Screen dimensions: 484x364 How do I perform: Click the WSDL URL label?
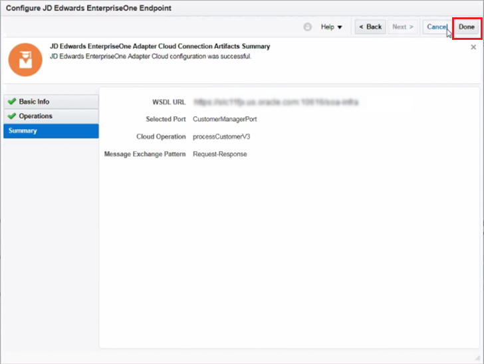coord(169,102)
